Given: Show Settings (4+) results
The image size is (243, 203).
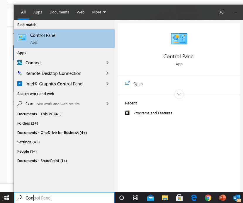Looking at the screenshot, I should click(x=28, y=142).
